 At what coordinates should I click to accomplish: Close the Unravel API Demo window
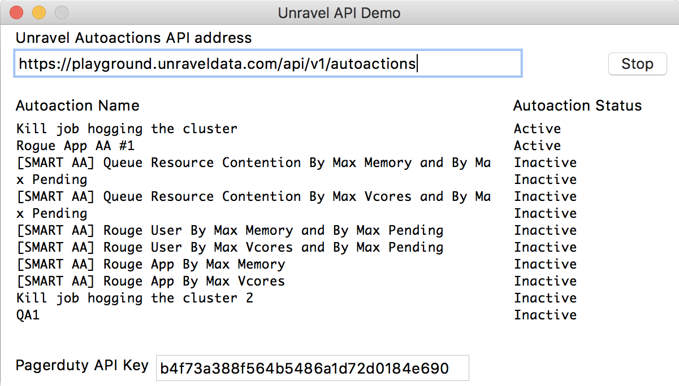tap(17, 12)
